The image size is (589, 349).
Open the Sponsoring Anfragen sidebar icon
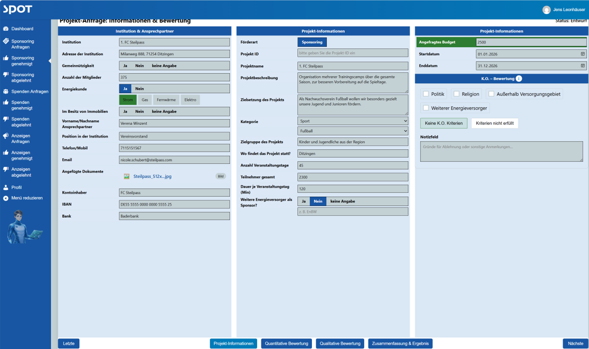[x=6, y=41]
